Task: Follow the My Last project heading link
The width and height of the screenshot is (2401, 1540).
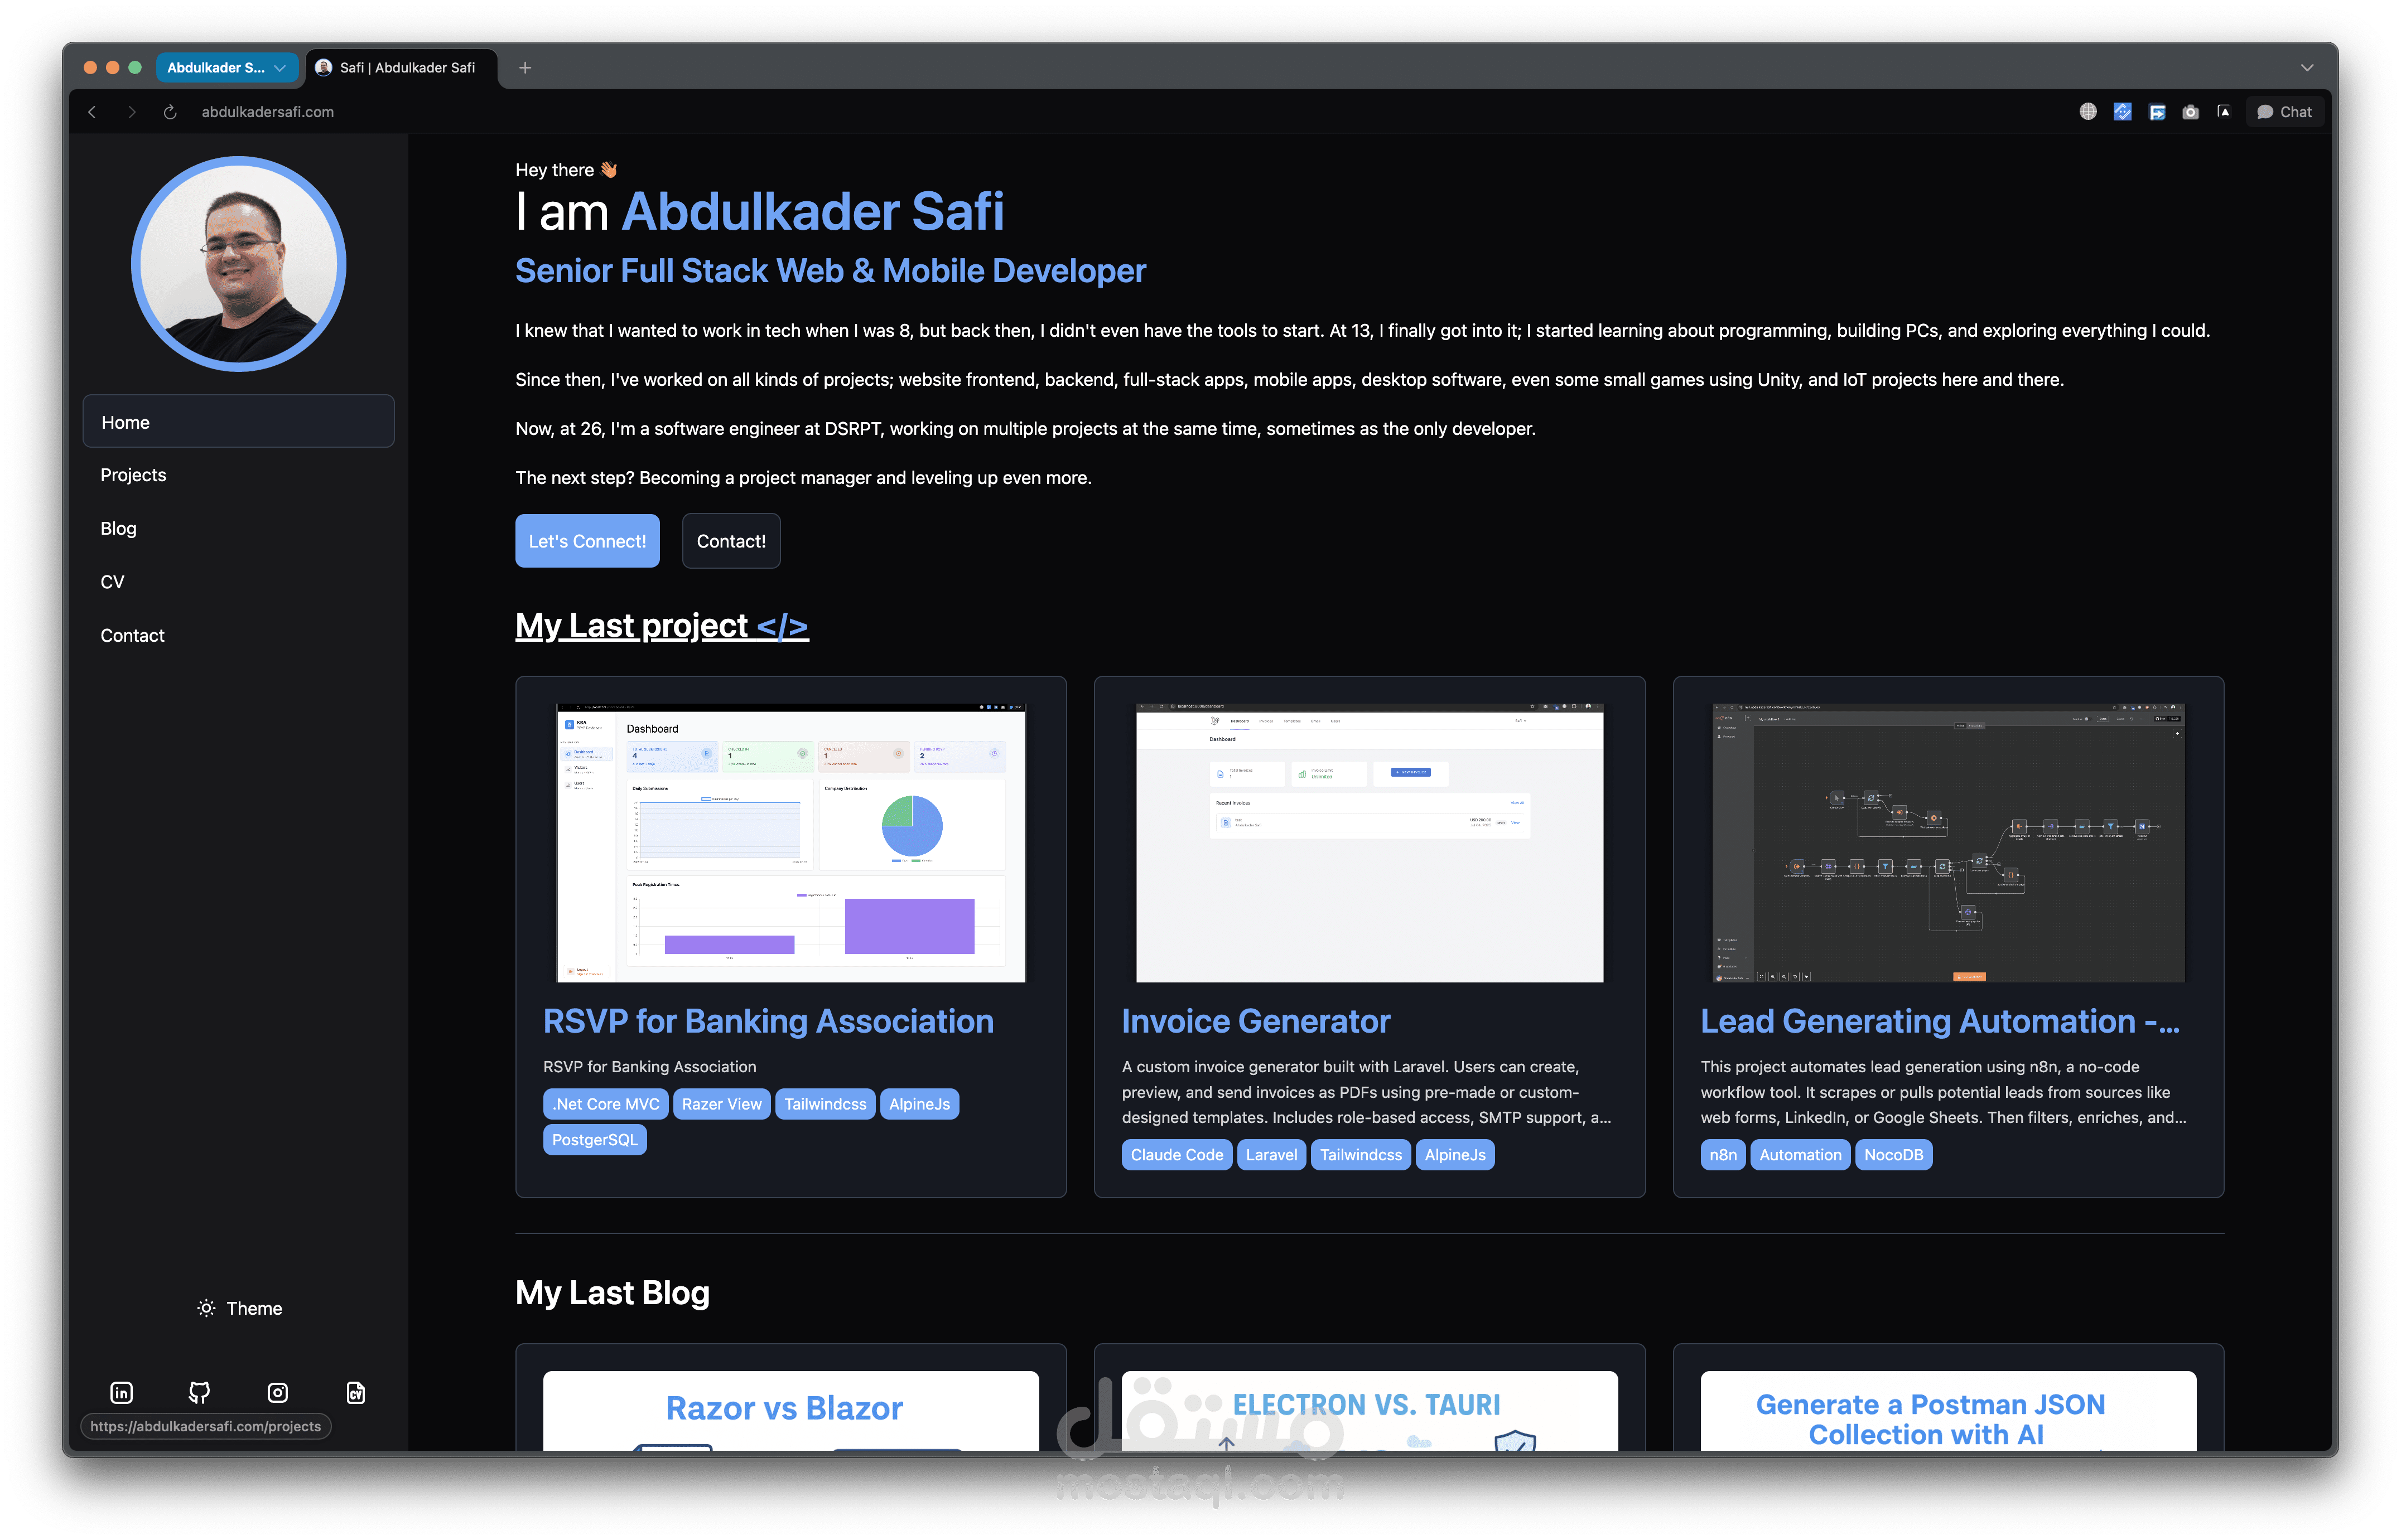Action: [662, 625]
